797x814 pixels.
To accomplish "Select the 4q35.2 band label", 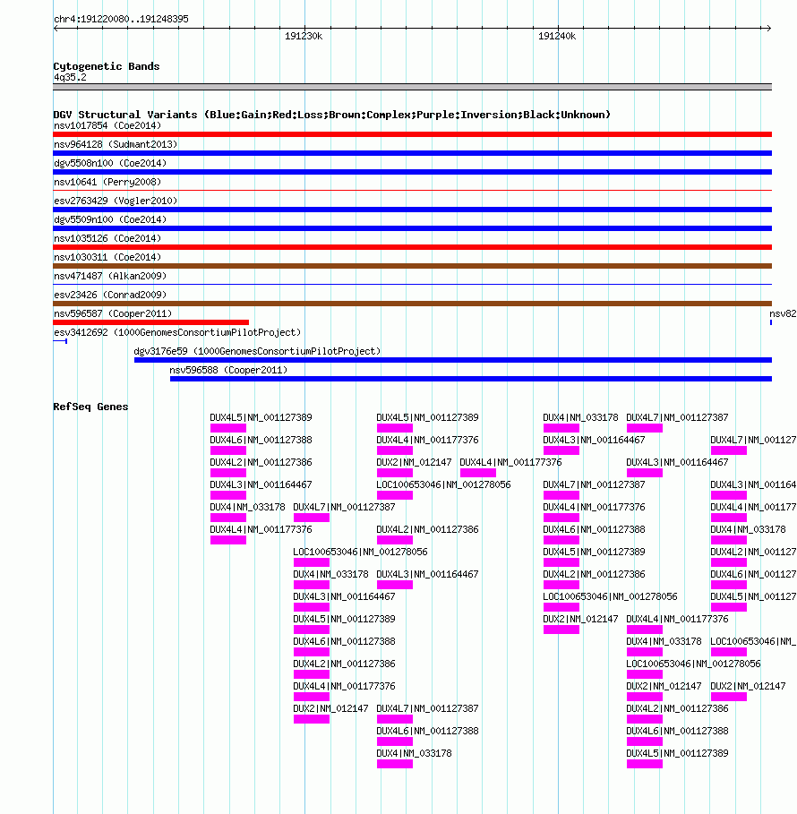I will [x=70, y=77].
